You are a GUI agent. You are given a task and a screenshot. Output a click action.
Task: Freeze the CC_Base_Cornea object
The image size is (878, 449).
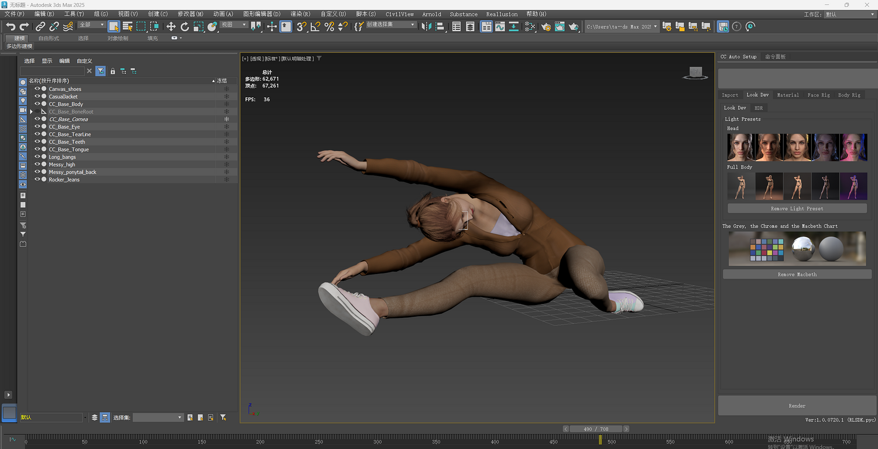pos(227,119)
